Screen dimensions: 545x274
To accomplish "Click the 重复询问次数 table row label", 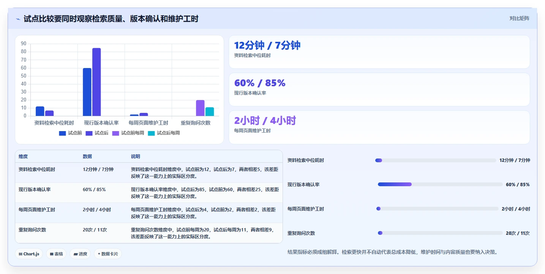I will (x=32, y=230).
